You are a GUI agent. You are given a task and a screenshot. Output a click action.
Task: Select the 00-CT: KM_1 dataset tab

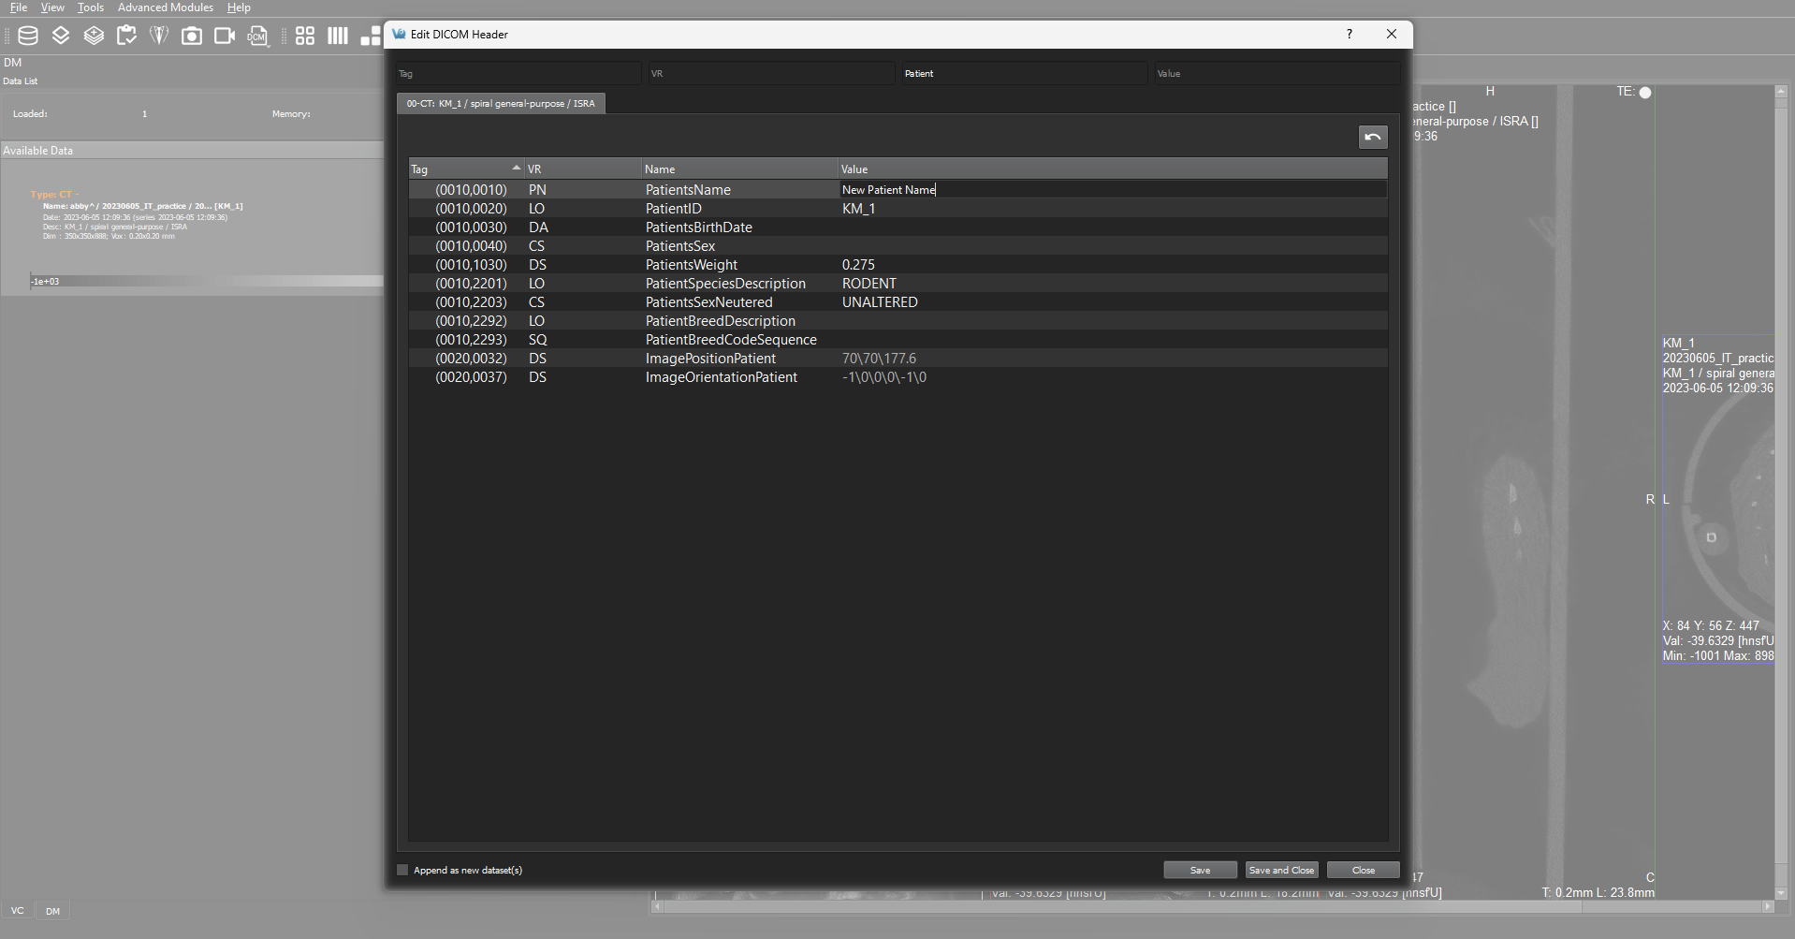click(x=501, y=103)
